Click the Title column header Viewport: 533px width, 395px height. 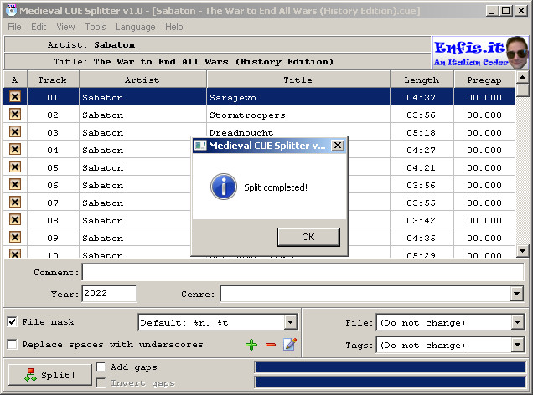(x=298, y=80)
